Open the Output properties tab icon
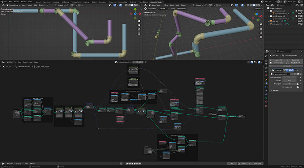Viewport: 304px width, 168px height. [267, 64]
